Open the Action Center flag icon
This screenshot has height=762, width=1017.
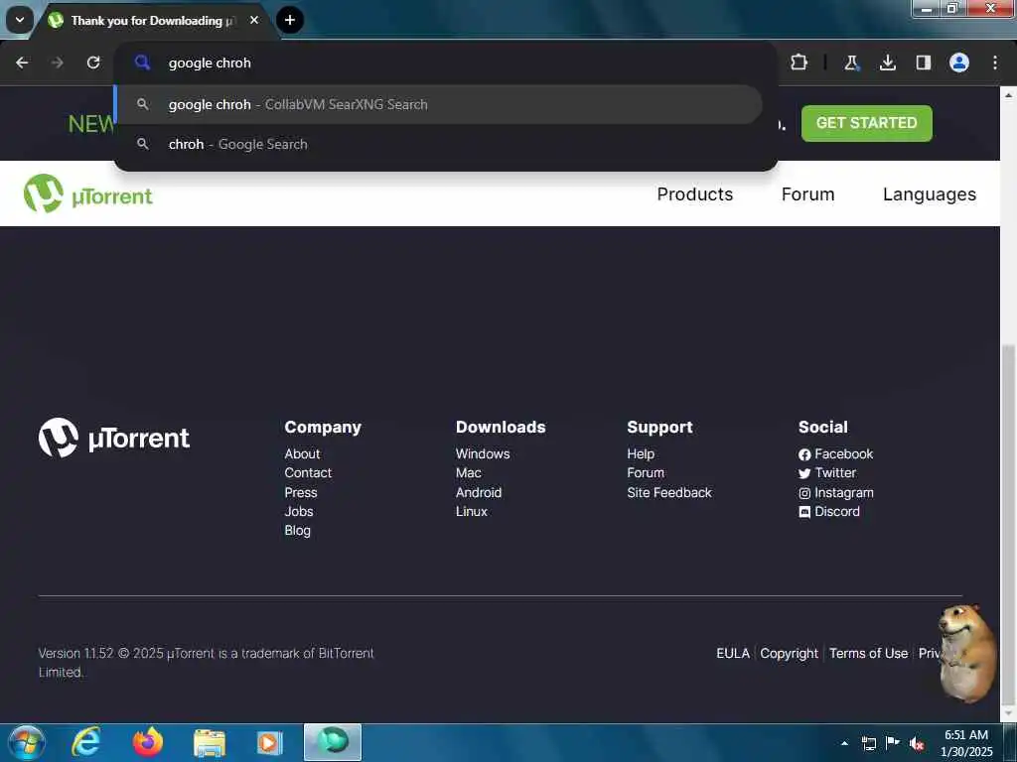point(893,742)
